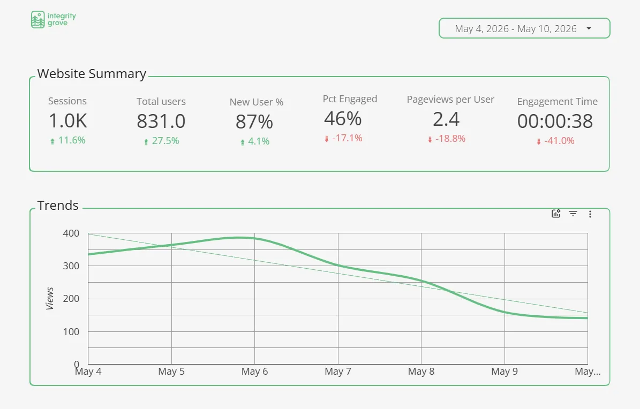Click the Website Summary heading
Image resolution: width=640 pixels, height=409 pixels.
(92, 73)
